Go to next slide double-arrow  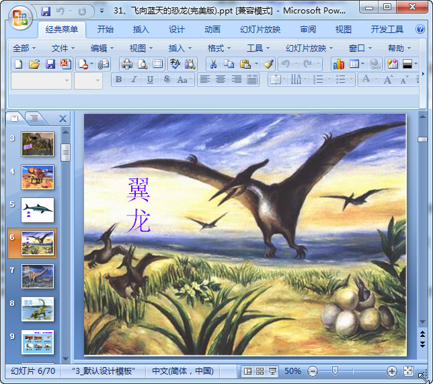point(422,344)
